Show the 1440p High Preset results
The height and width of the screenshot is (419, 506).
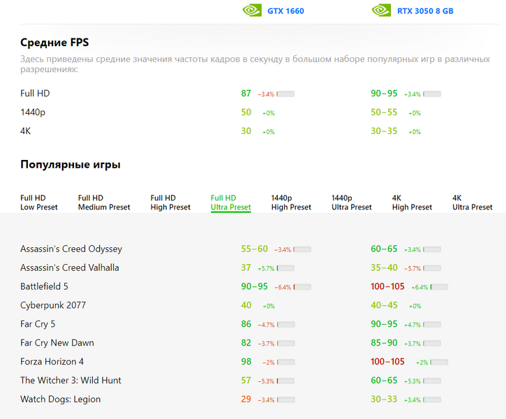coord(291,203)
